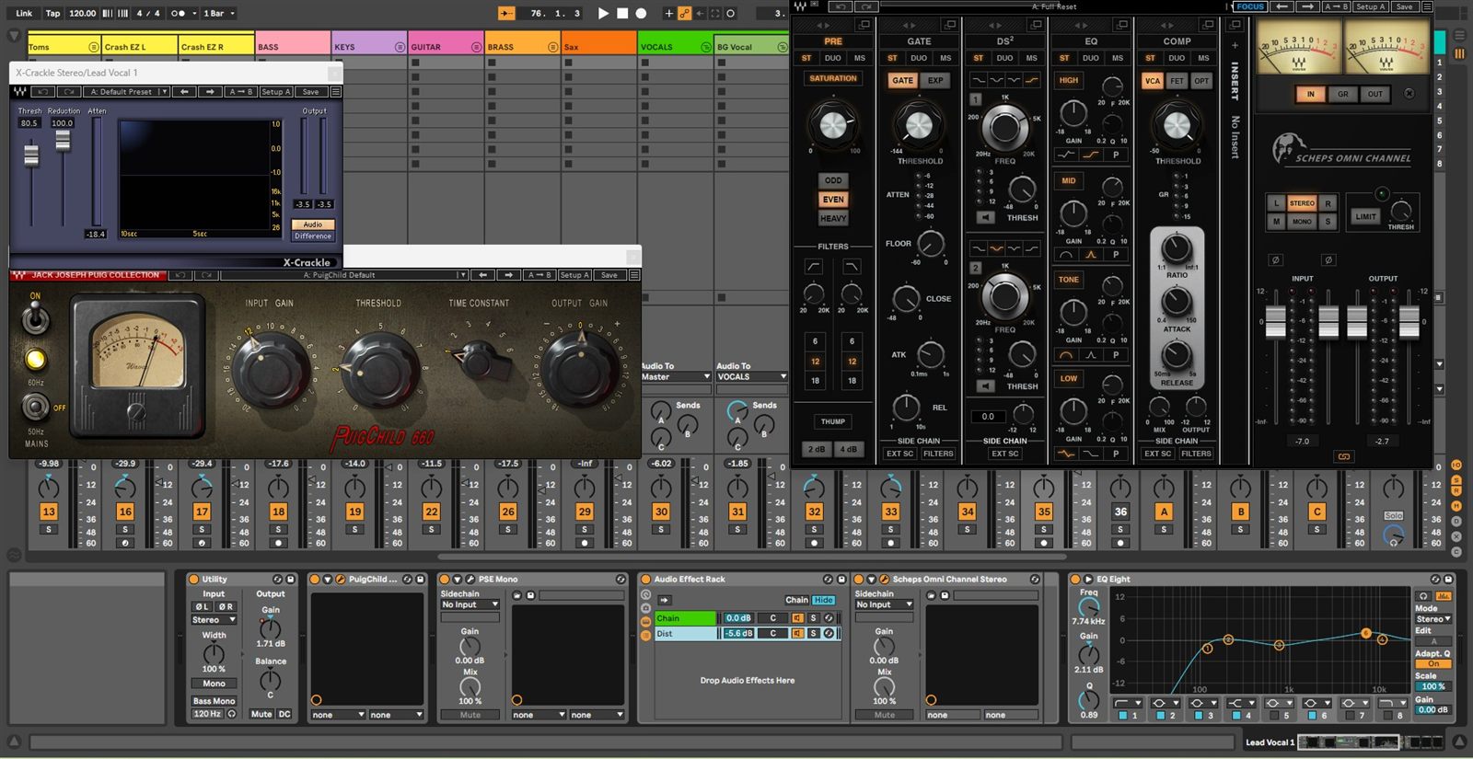
Task: Open PuigChild Default preset dropdown
Action: (343, 275)
